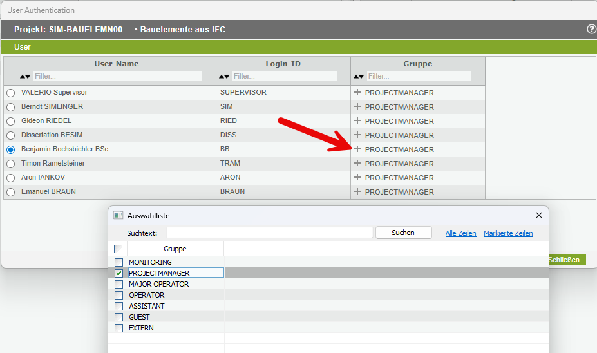Open the Markierte Zeilen link

point(508,233)
